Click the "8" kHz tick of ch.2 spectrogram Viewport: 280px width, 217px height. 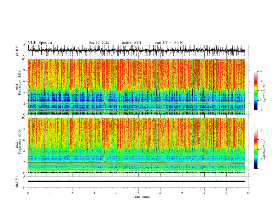coord(25,129)
